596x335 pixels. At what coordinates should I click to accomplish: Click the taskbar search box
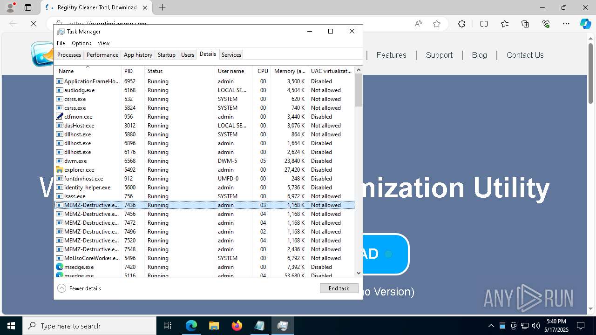click(x=89, y=326)
